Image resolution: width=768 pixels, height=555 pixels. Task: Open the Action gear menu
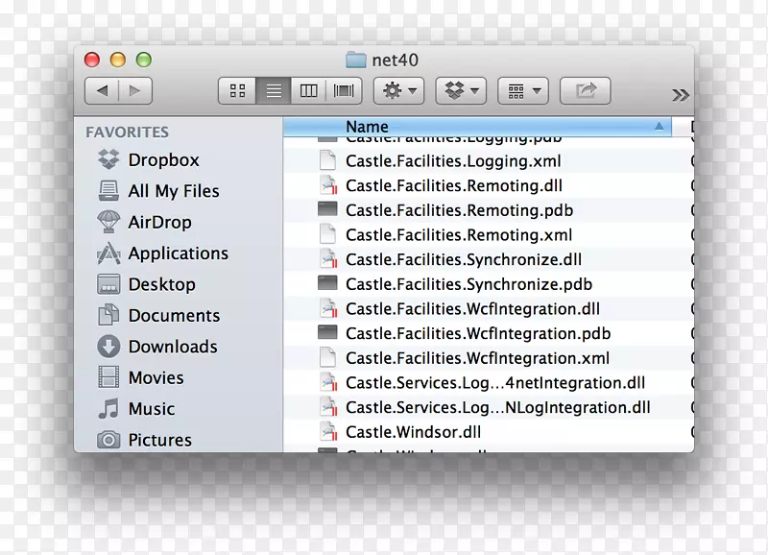[x=398, y=91]
